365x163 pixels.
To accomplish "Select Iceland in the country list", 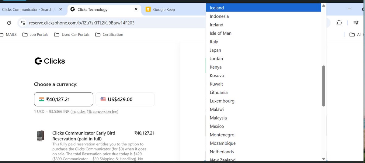I will point(263,8).
